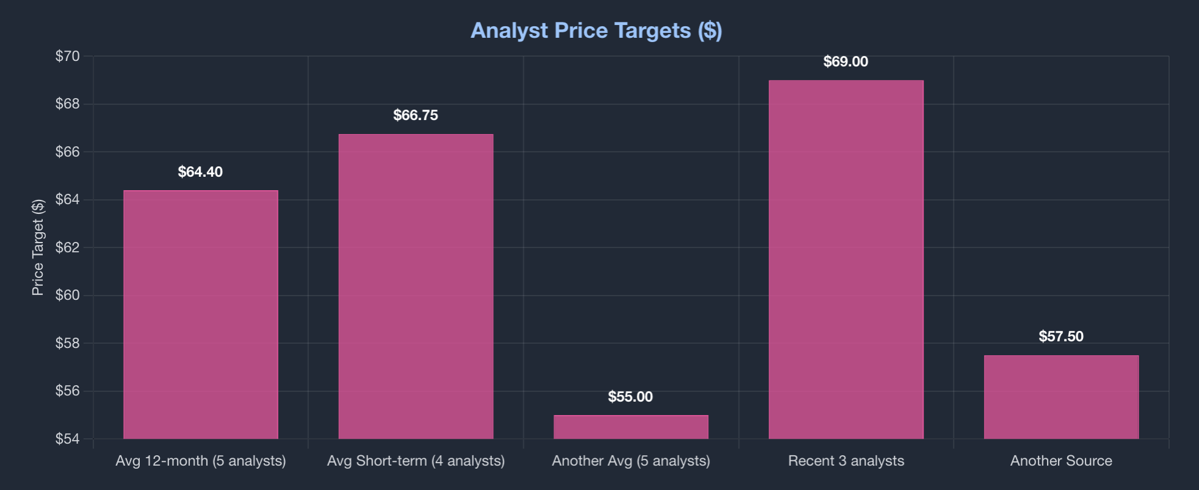Viewport: 1199px width, 490px height.
Task: Click the Analyst Price Targets ($) chart title
Action: pyautogui.click(x=596, y=30)
